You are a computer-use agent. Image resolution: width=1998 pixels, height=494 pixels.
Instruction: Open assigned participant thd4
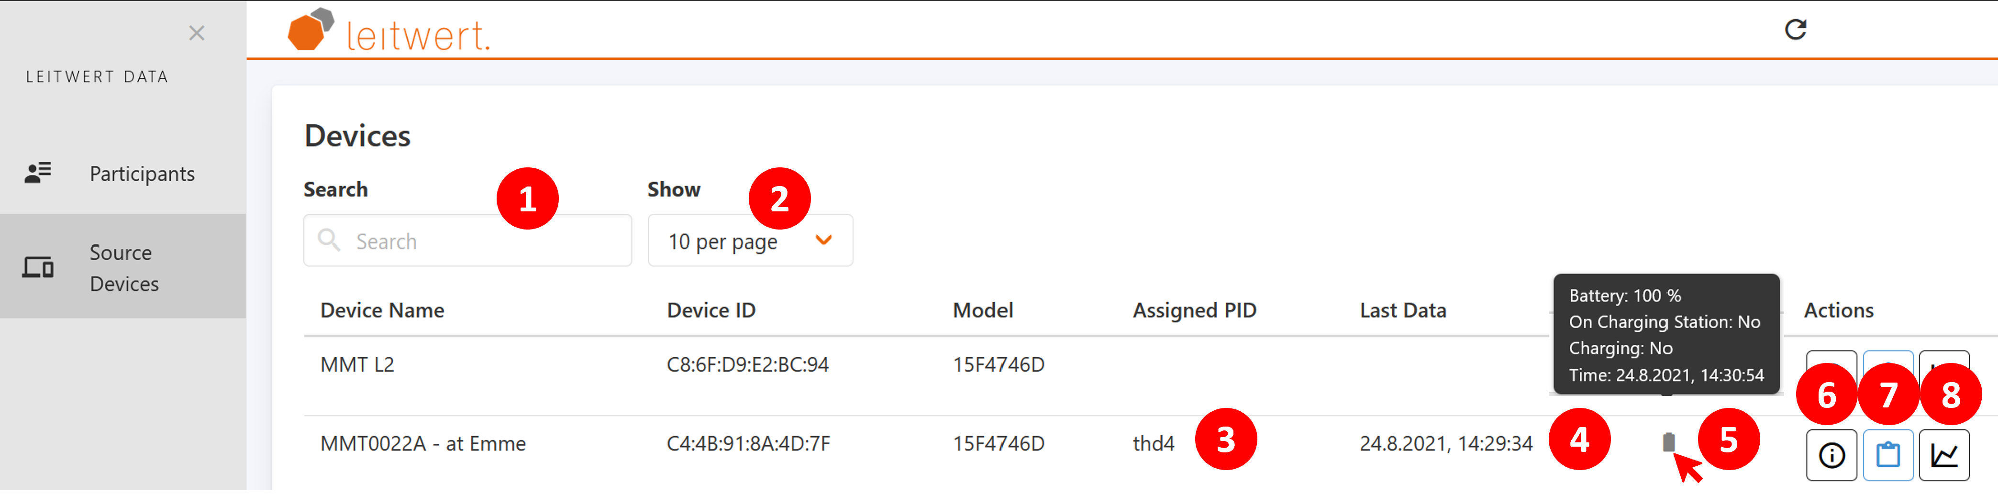[1153, 444]
